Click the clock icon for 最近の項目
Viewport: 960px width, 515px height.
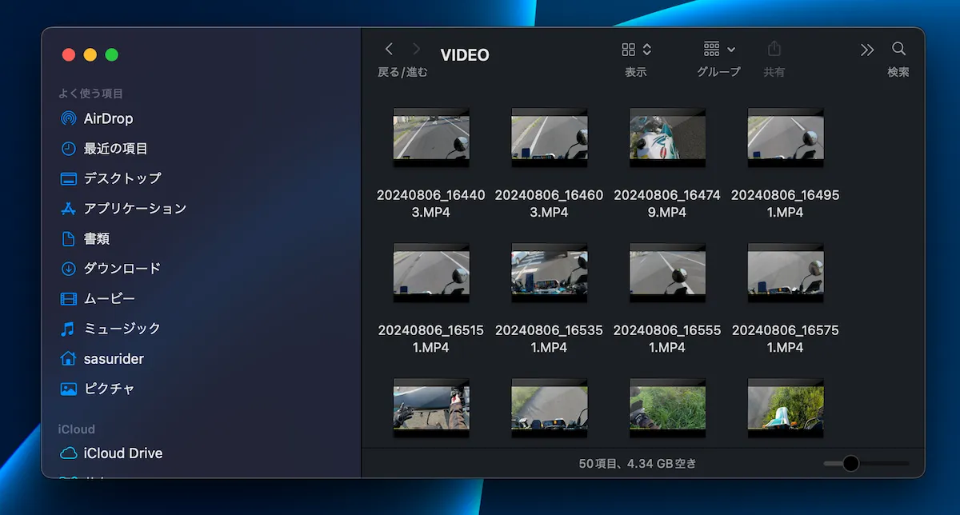coord(69,149)
